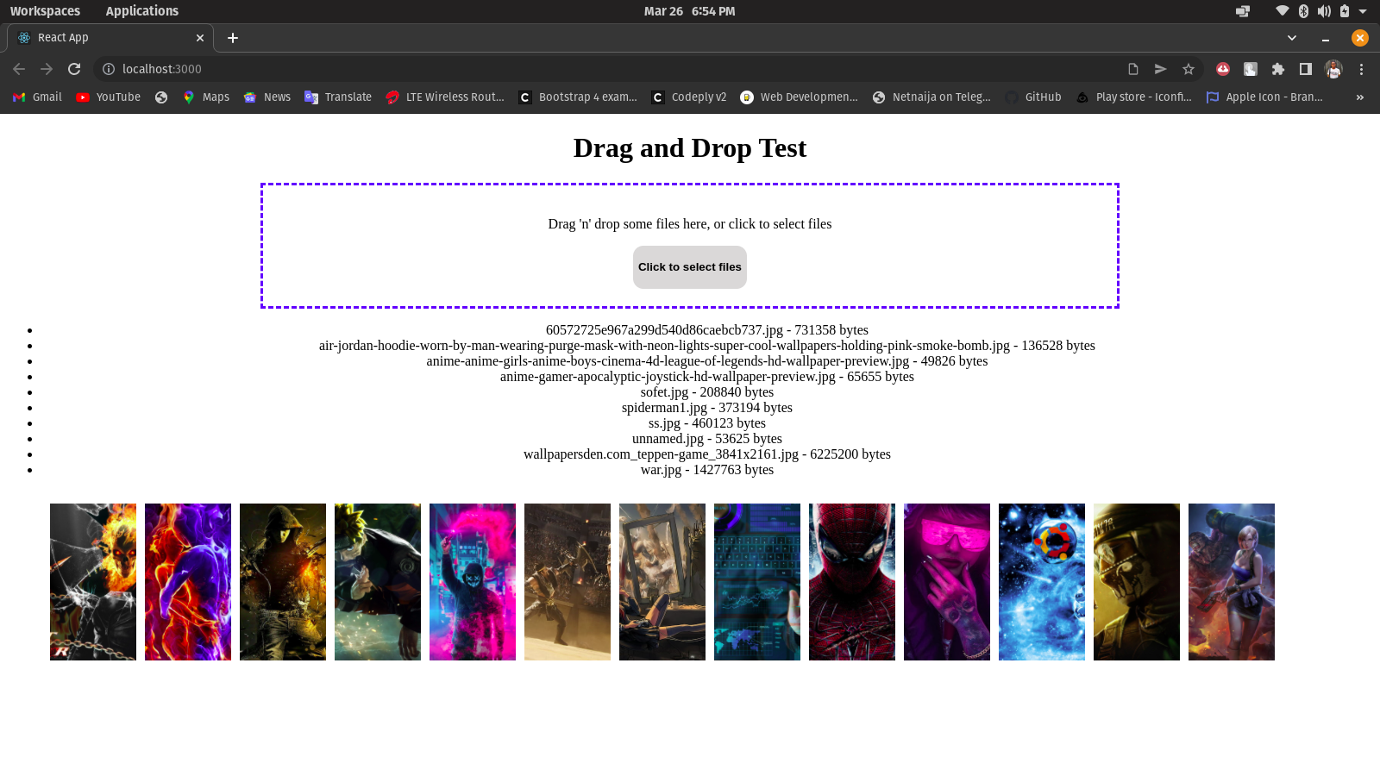Click the dropzone instruction text
This screenshot has height=776, width=1380.
[690, 224]
